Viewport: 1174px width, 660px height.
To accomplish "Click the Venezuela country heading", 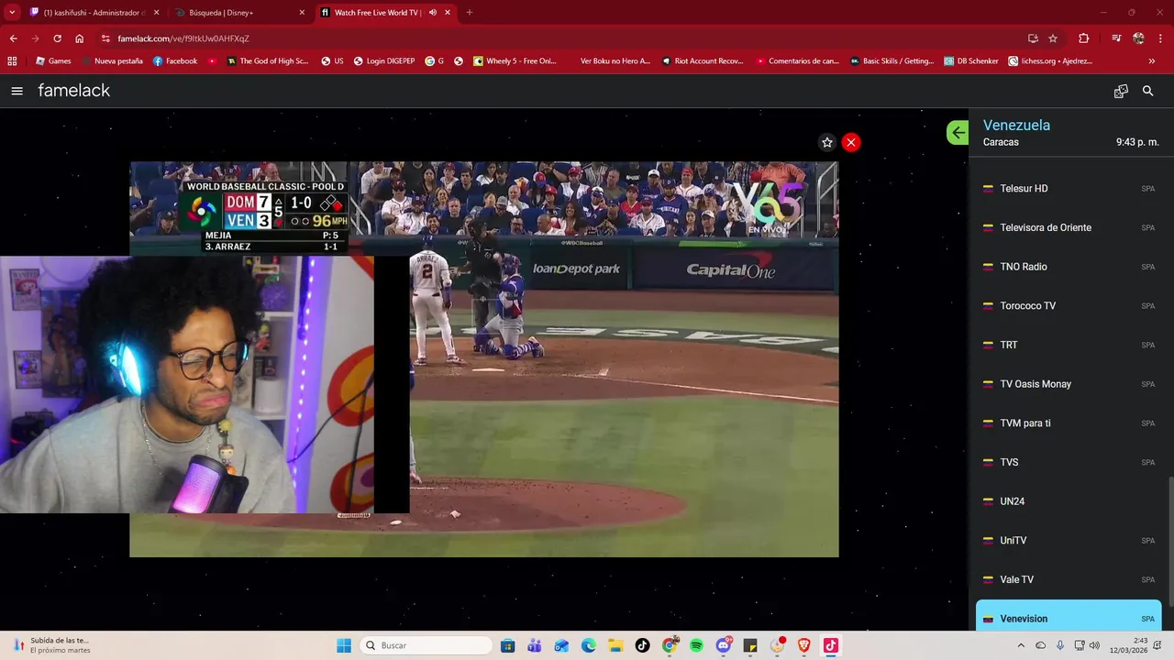I will coord(1016,125).
